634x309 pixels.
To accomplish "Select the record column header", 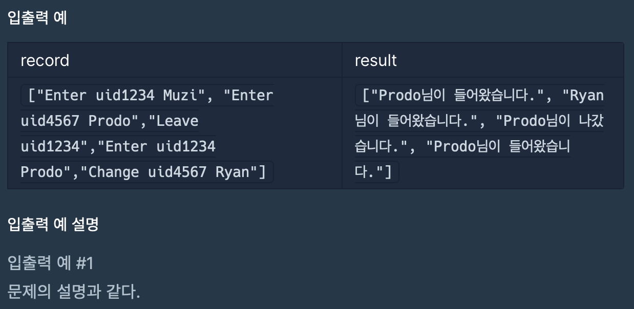I will click(x=45, y=60).
